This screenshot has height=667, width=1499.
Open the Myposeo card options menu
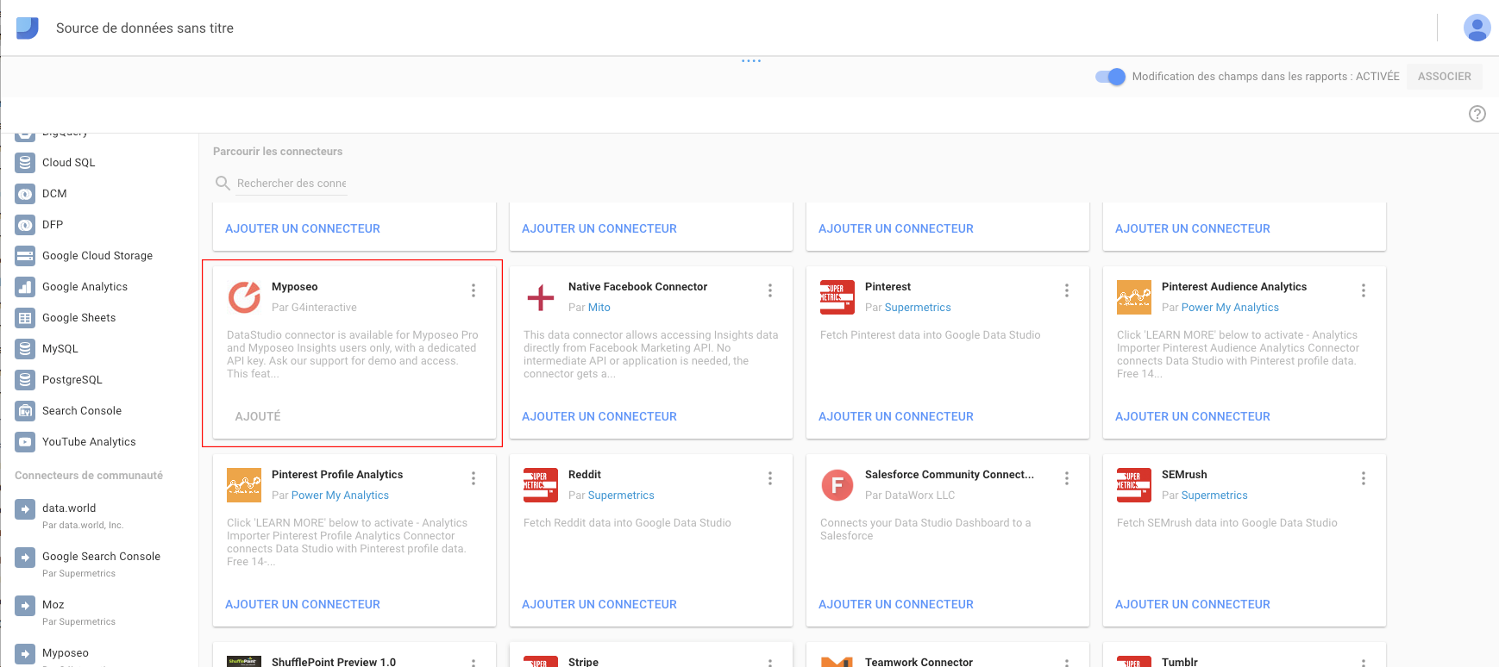[x=474, y=290]
